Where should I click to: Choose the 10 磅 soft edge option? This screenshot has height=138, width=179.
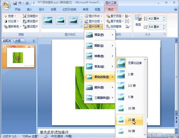coord(129,108)
